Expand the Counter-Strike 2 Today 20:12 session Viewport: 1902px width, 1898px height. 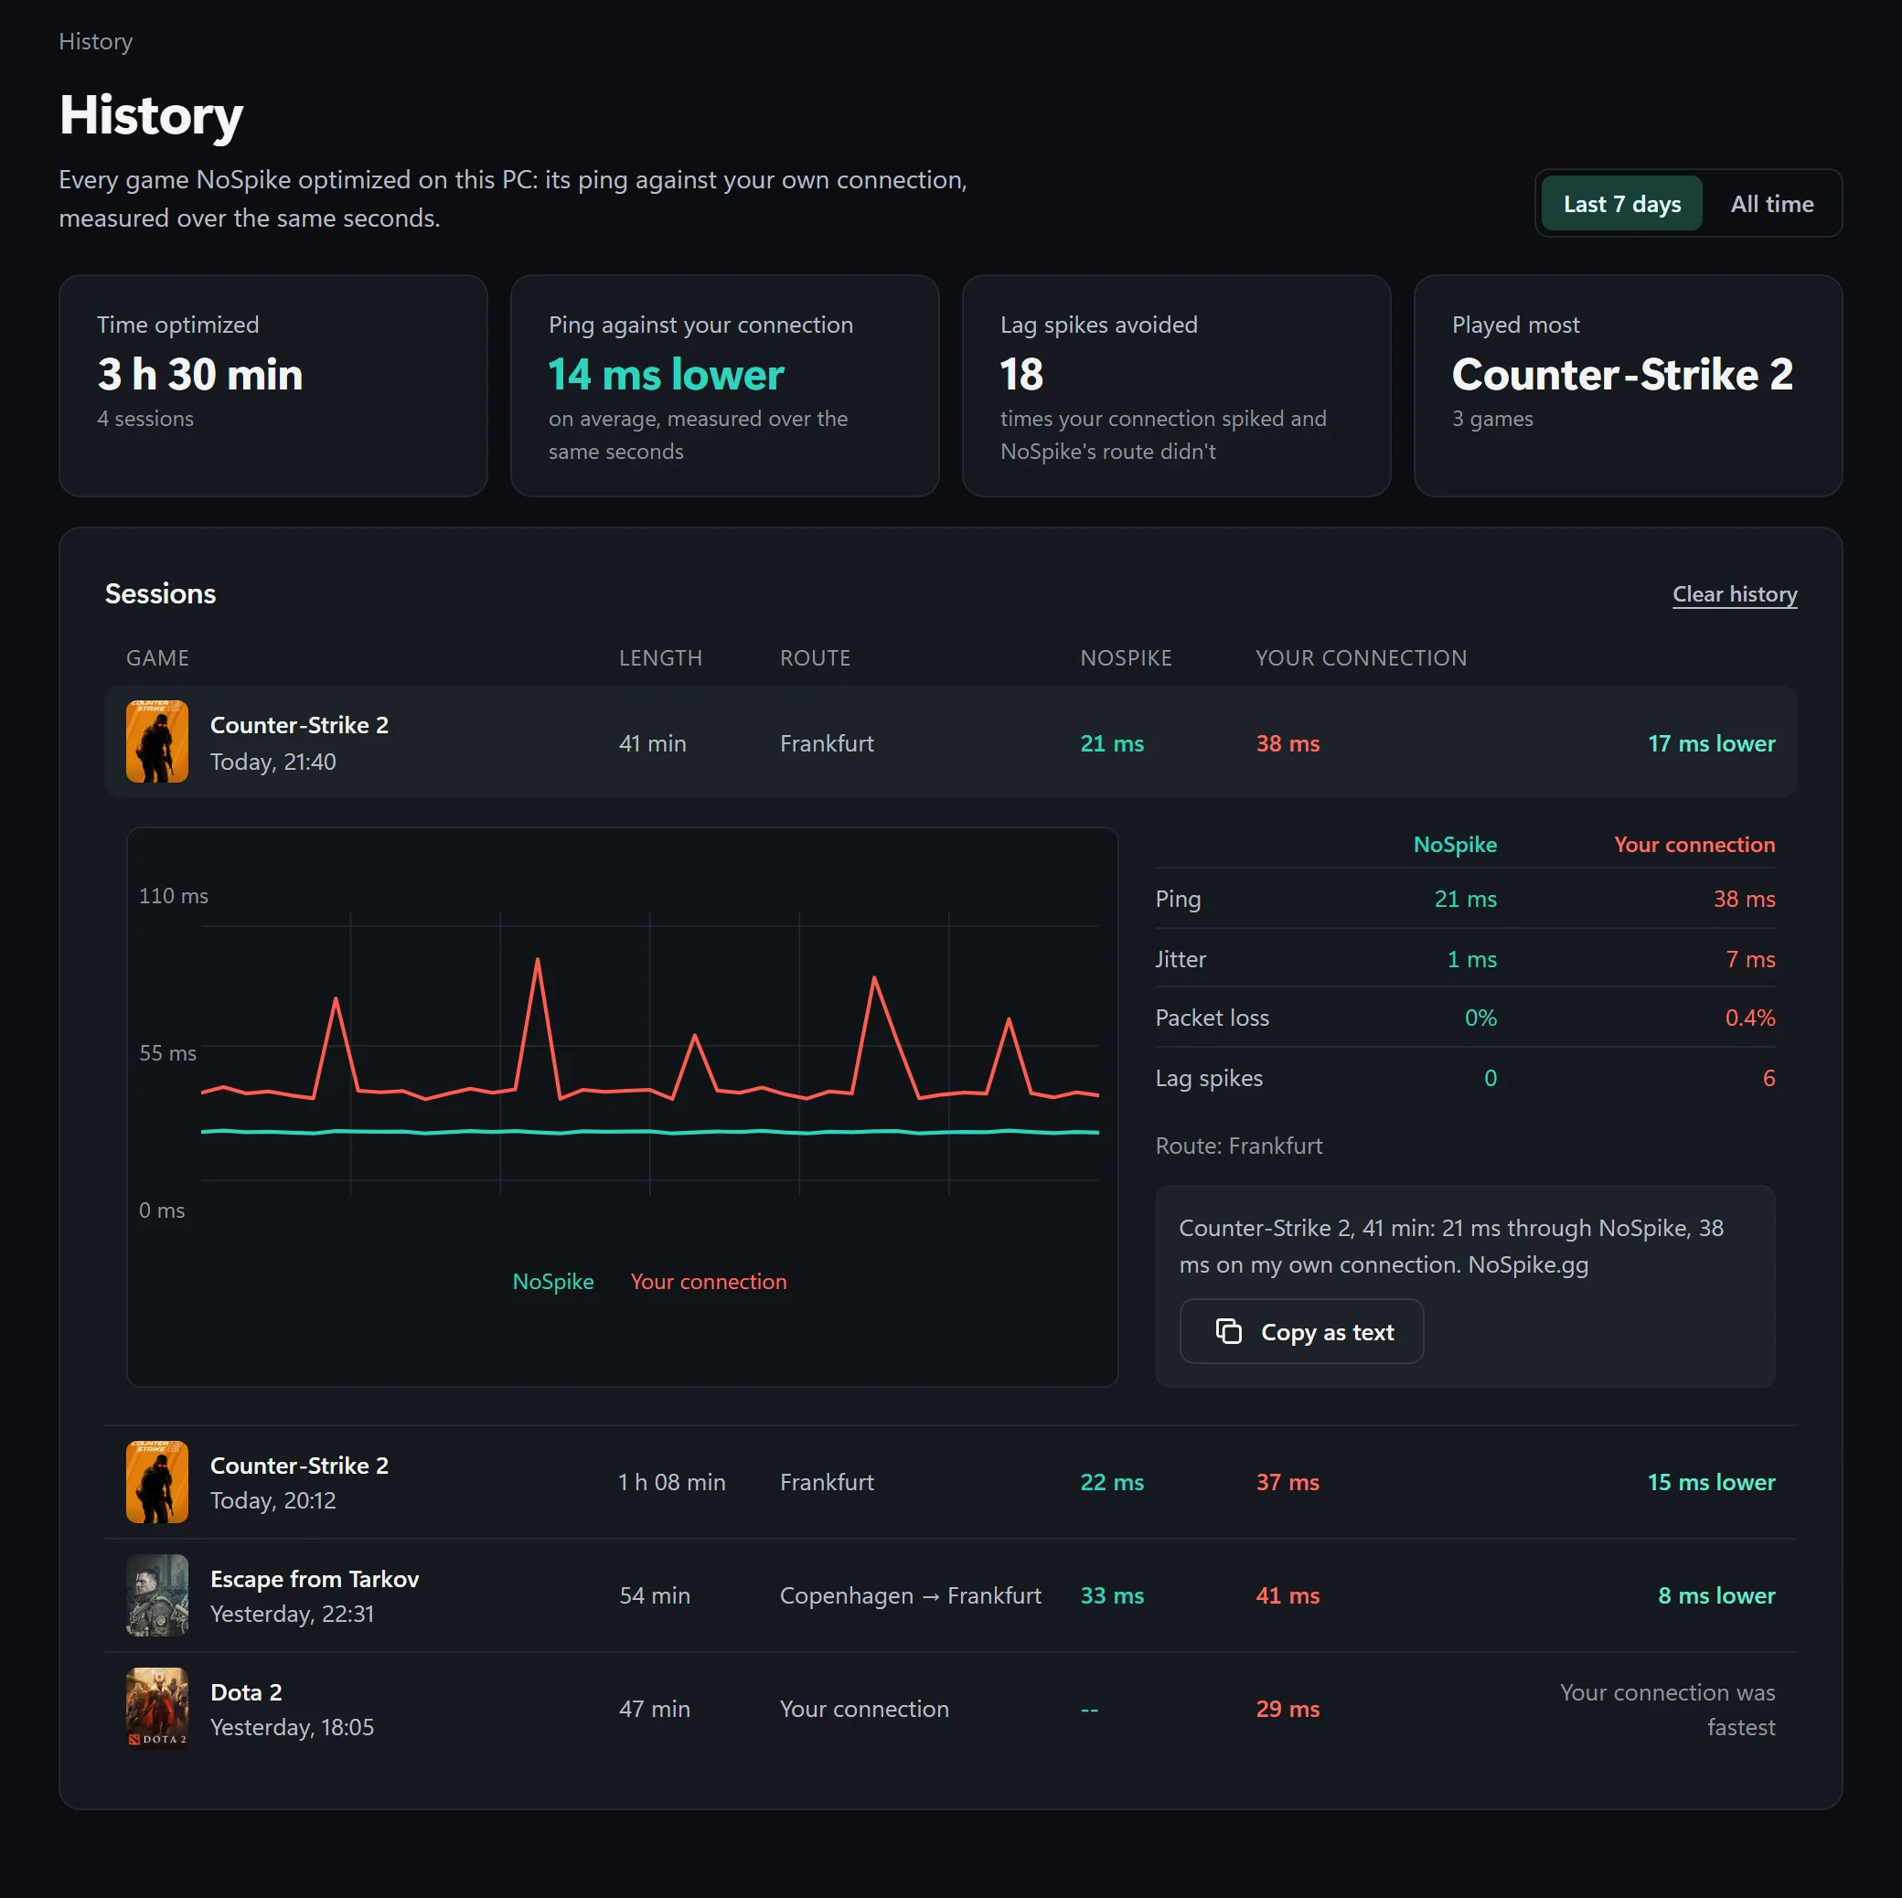tap(951, 1483)
